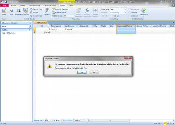
Task: Toggle the Required checkbox
Action: [x=130, y=9]
